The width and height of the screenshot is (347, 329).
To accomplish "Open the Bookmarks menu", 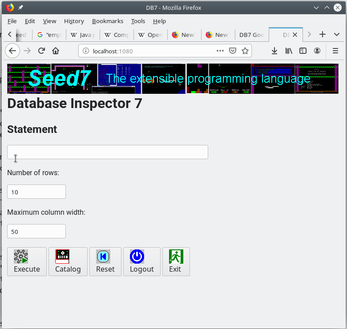I will (108, 21).
